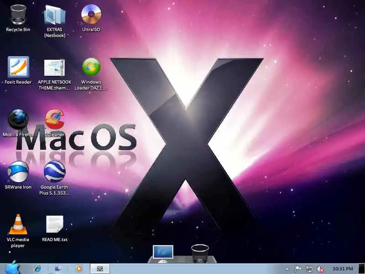The image size is (365, 274).
Task: Click the "Foxit Reader" label text
Action: coord(18,82)
